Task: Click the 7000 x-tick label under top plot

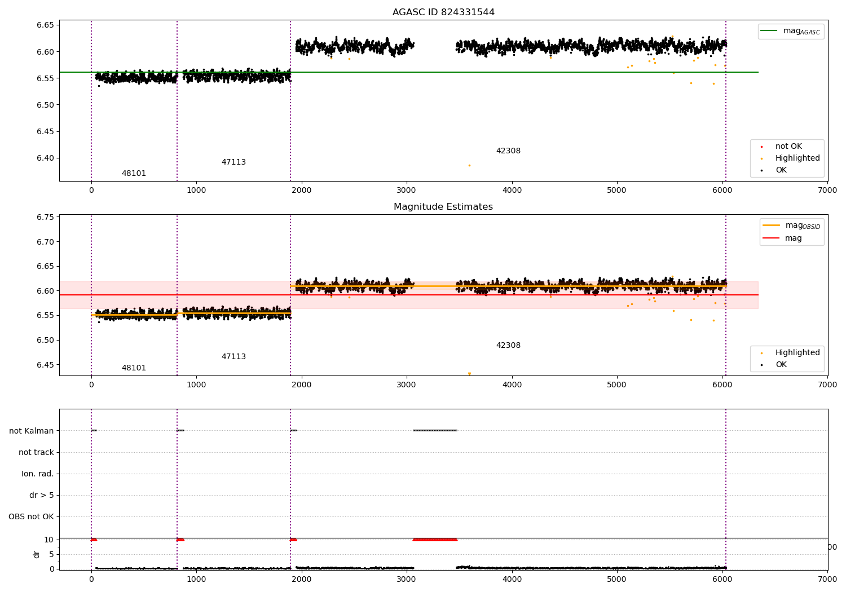Action: pyautogui.click(x=827, y=190)
